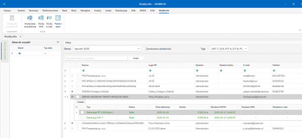302x138 pixels.
Task: Click the search text input field
Action: pyautogui.click(x=96, y=58)
